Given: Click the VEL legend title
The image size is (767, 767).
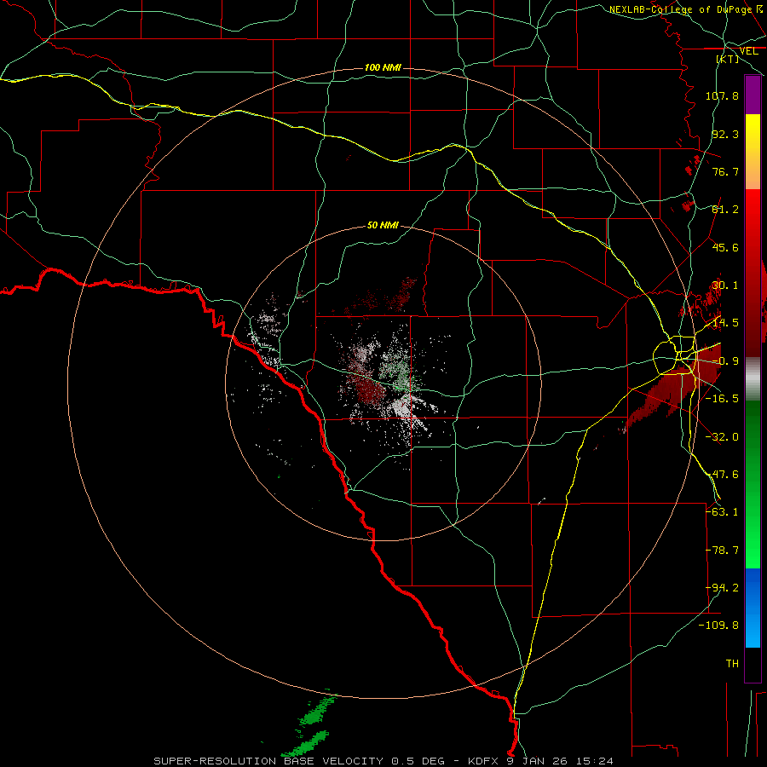Looking at the screenshot, I should [748, 51].
